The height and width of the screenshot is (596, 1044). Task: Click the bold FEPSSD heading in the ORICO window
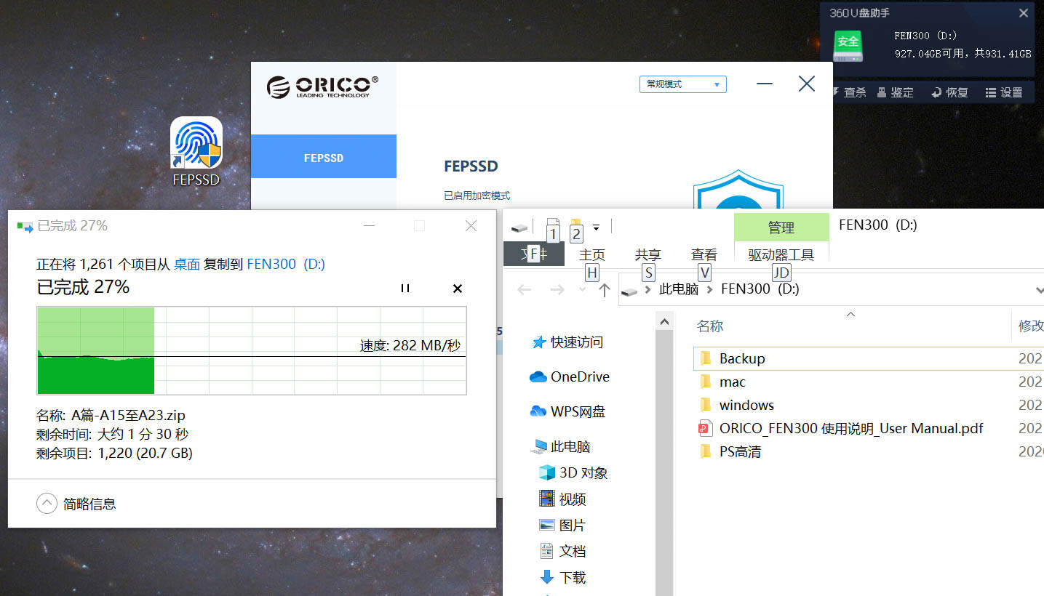[471, 166]
